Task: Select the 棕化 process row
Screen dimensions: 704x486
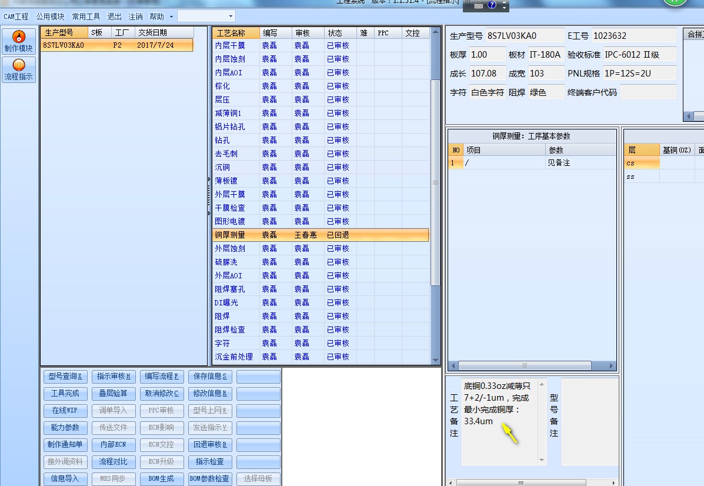Action: point(321,86)
